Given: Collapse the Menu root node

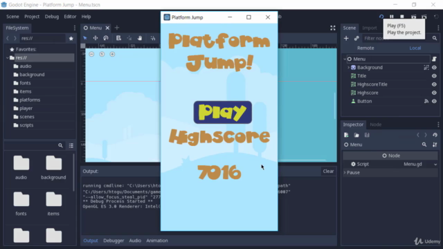Looking at the screenshot, I should pos(345,59).
